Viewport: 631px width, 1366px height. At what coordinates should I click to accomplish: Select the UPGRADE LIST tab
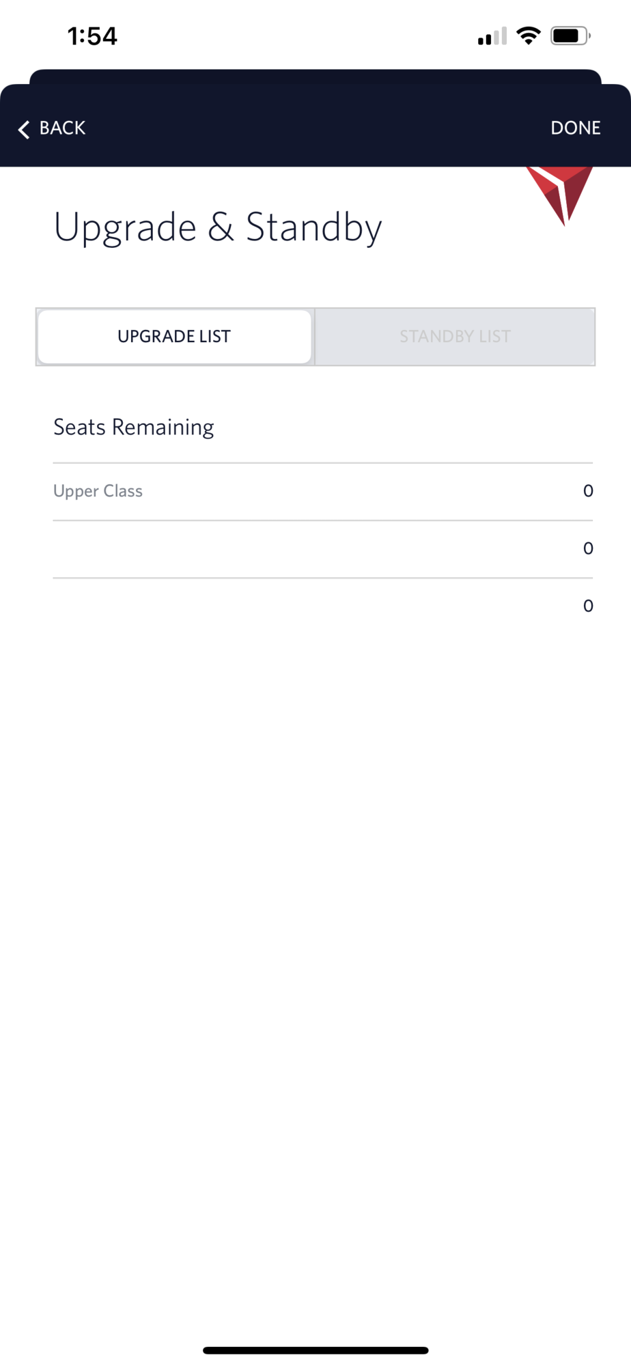pyautogui.click(x=175, y=337)
